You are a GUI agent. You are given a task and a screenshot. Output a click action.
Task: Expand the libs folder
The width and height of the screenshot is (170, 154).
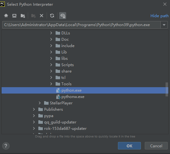51,59
